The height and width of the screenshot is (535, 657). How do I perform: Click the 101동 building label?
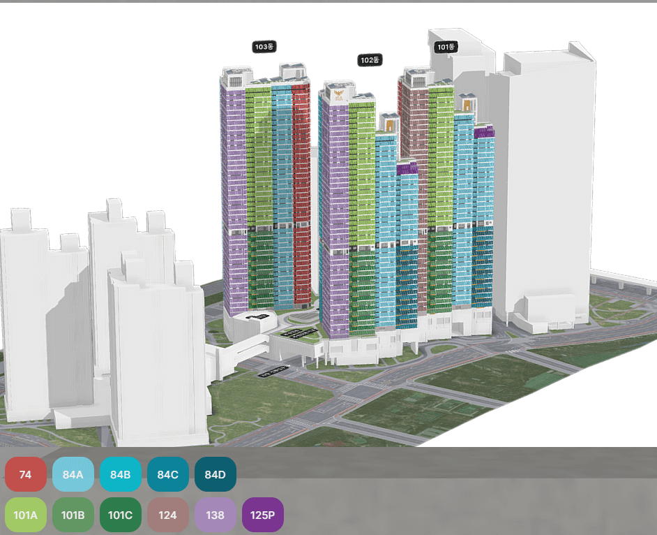click(x=446, y=47)
